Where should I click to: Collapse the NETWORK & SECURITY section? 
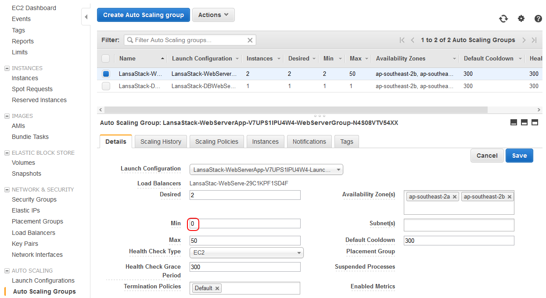(7, 190)
